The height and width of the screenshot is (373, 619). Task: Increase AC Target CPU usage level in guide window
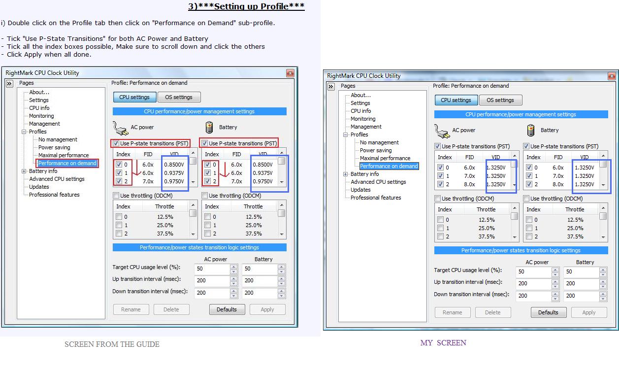(234, 267)
